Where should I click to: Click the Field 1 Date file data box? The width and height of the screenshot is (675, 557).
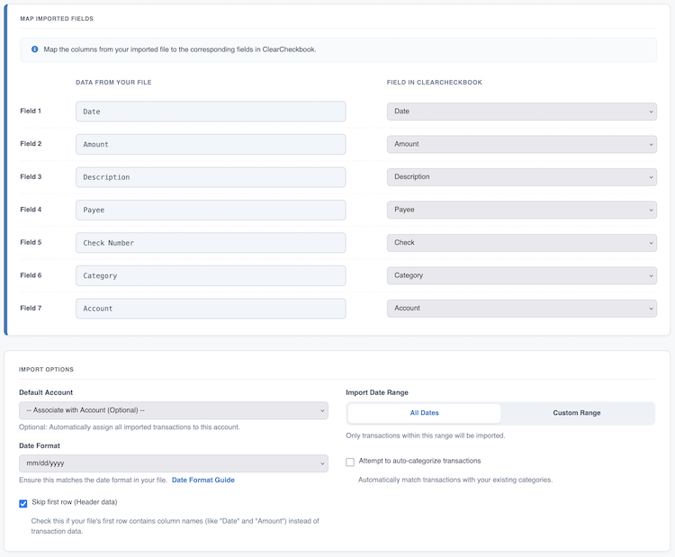click(211, 112)
